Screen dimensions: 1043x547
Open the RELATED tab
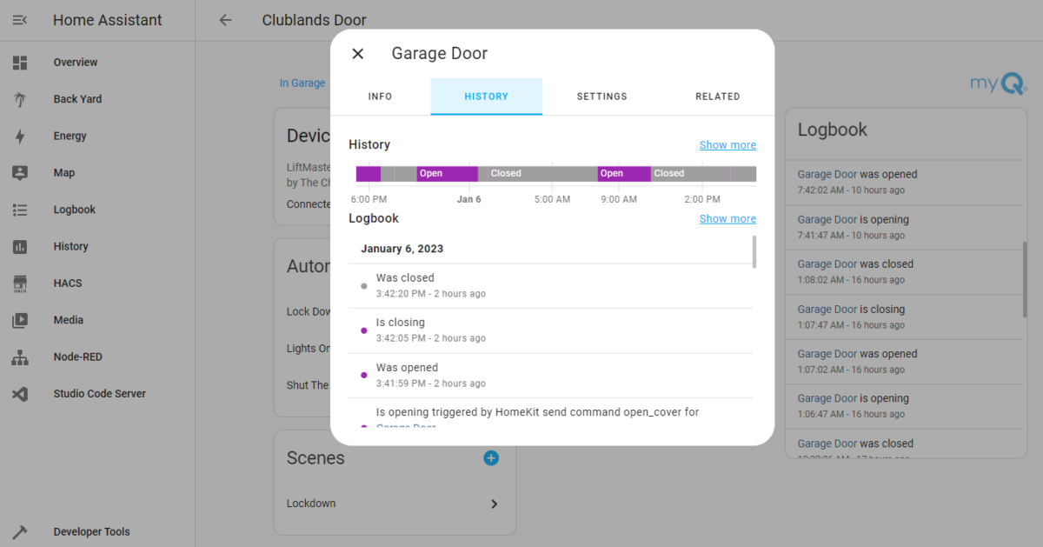tap(718, 97)
